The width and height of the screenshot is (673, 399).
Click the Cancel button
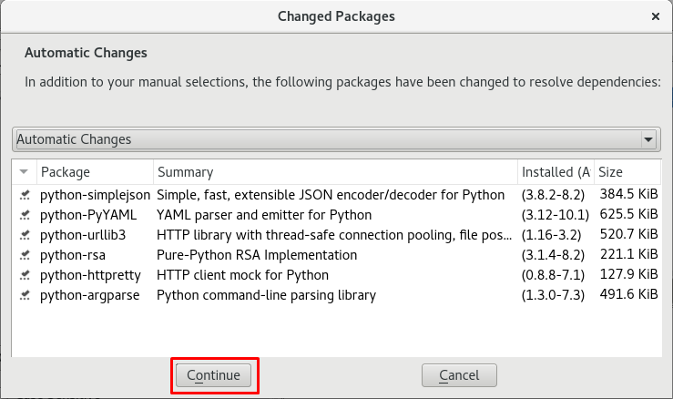459,375
